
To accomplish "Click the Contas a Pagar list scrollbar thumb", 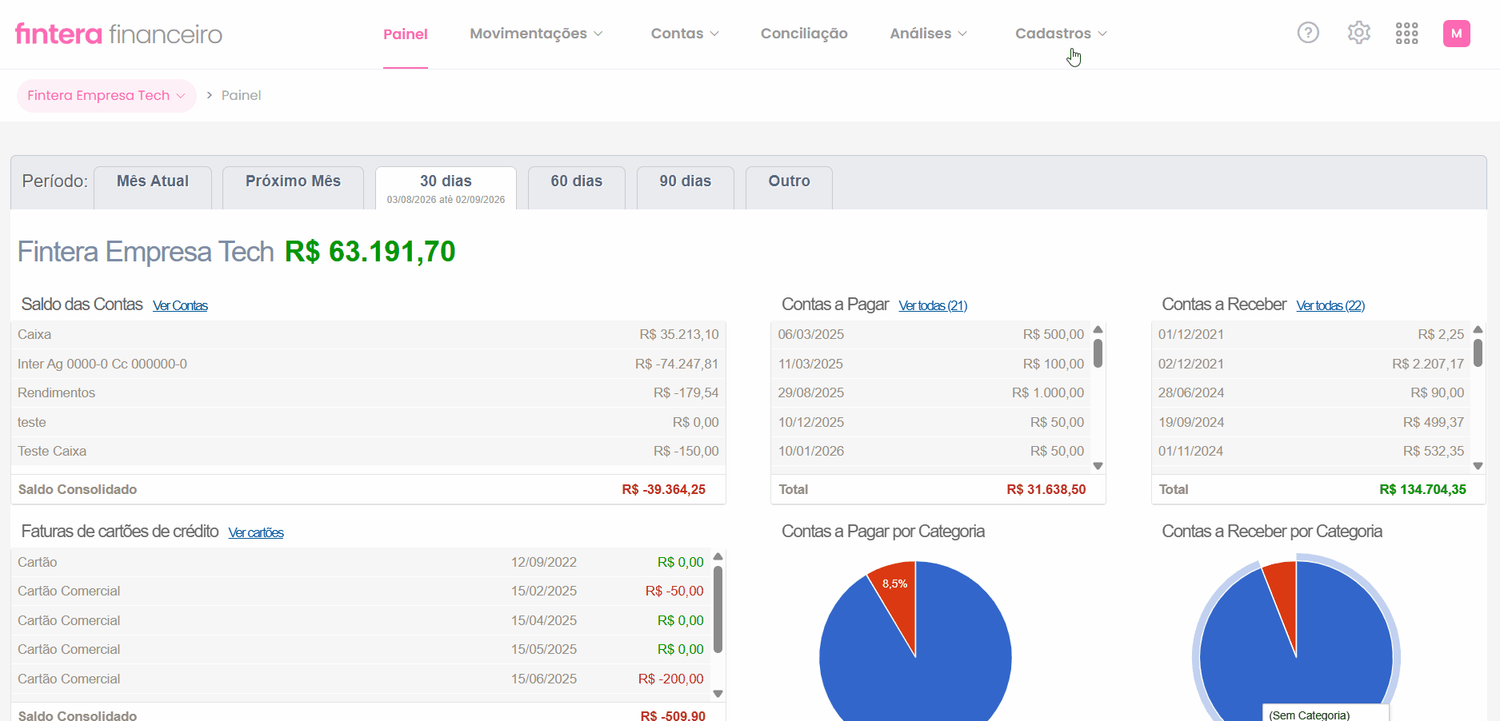I will [x=1098, y=353].
